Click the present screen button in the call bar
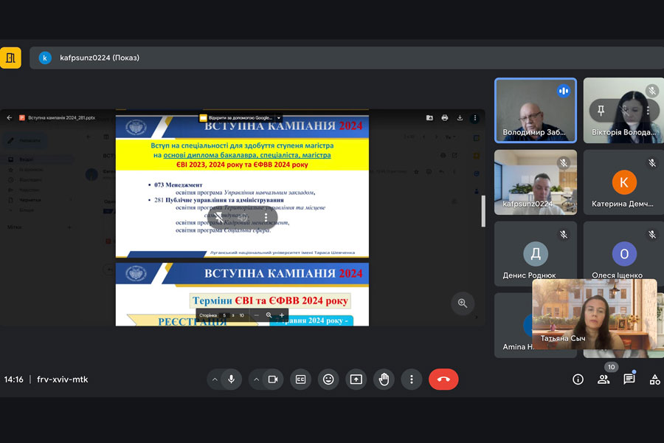Screen dimensions: 664x443 (356, 380)
